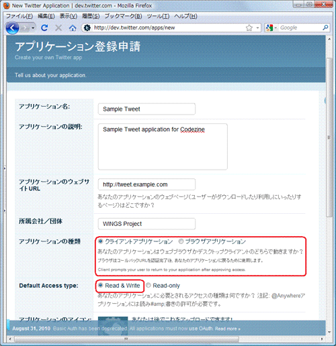Select Read & Write access type
Viewport: 336px width, 346px height.
101,286
